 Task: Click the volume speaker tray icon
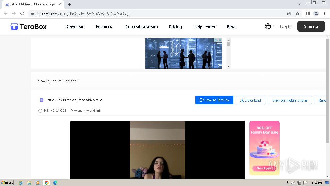pyautogui.click(x=293, y=183)
